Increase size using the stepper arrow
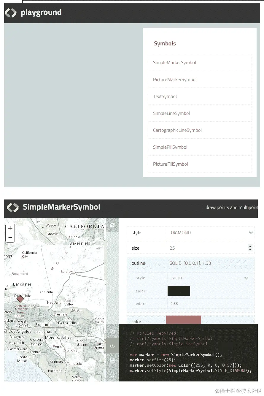This screenshot has height=396, width=264. tap(251, 246)
